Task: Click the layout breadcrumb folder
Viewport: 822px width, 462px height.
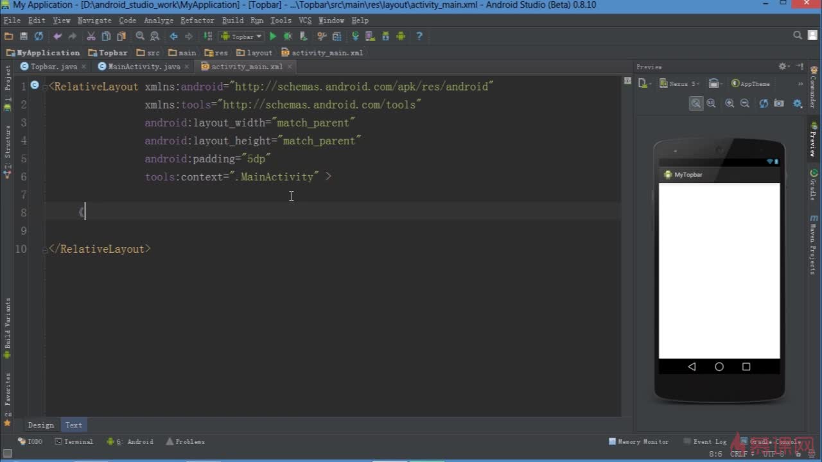Action: 254,53
